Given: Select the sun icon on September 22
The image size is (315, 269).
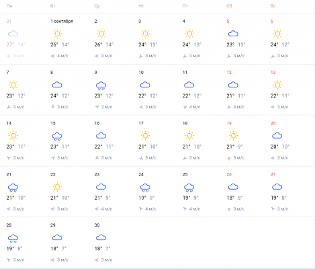Looking at the screenshot, I should tap(57, 187).
